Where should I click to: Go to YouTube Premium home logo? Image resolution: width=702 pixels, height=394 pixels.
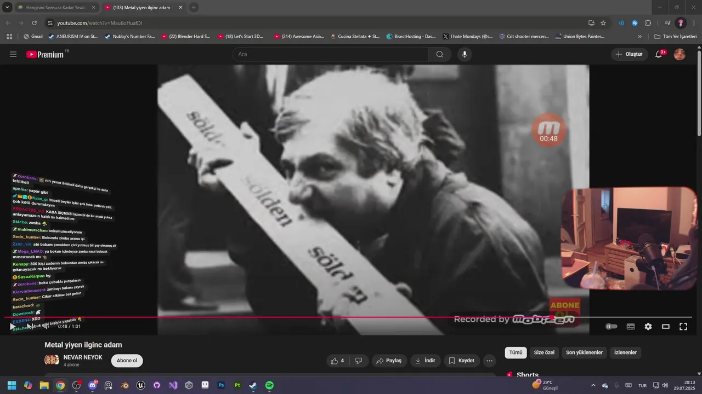coord(45,54)
